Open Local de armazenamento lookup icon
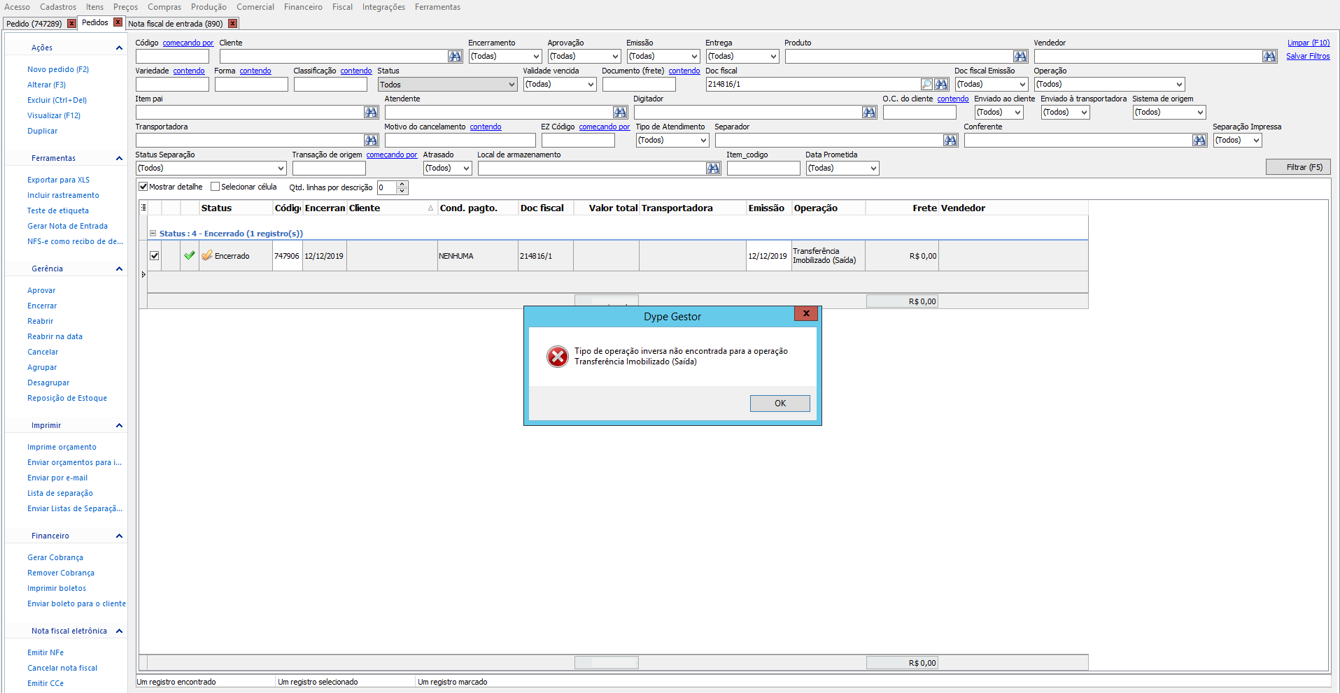The width and height of the screenshot is (1340, 693). pos(713,168)
